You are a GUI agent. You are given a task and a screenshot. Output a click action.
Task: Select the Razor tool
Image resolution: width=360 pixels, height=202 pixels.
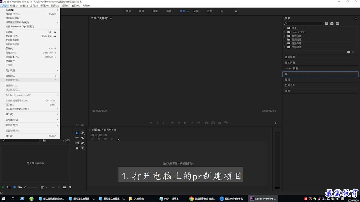click(82, 138)
